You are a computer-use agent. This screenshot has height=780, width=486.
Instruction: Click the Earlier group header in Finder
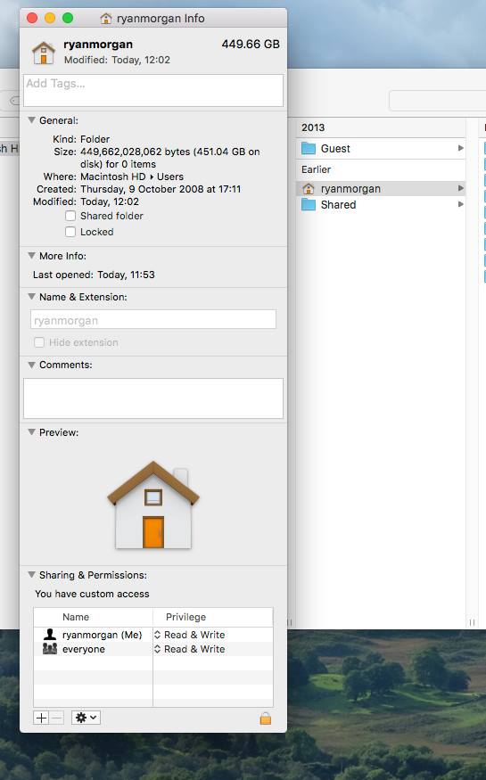click(316, 169)
